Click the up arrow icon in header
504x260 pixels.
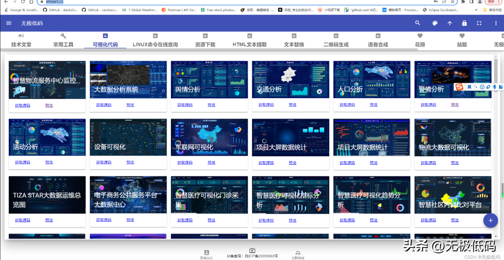point(450,23)
